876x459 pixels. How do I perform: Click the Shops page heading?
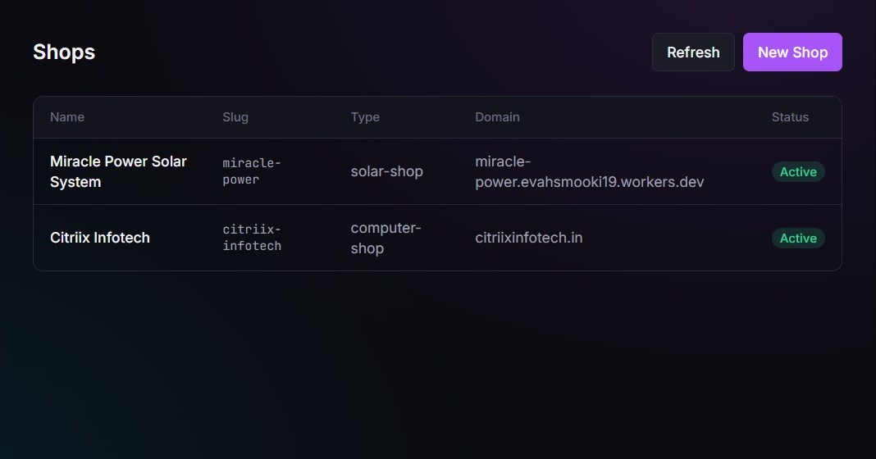click(x=64, y=52)
